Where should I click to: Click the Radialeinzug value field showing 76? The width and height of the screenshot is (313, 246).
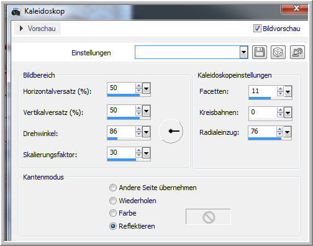point(263,132)
